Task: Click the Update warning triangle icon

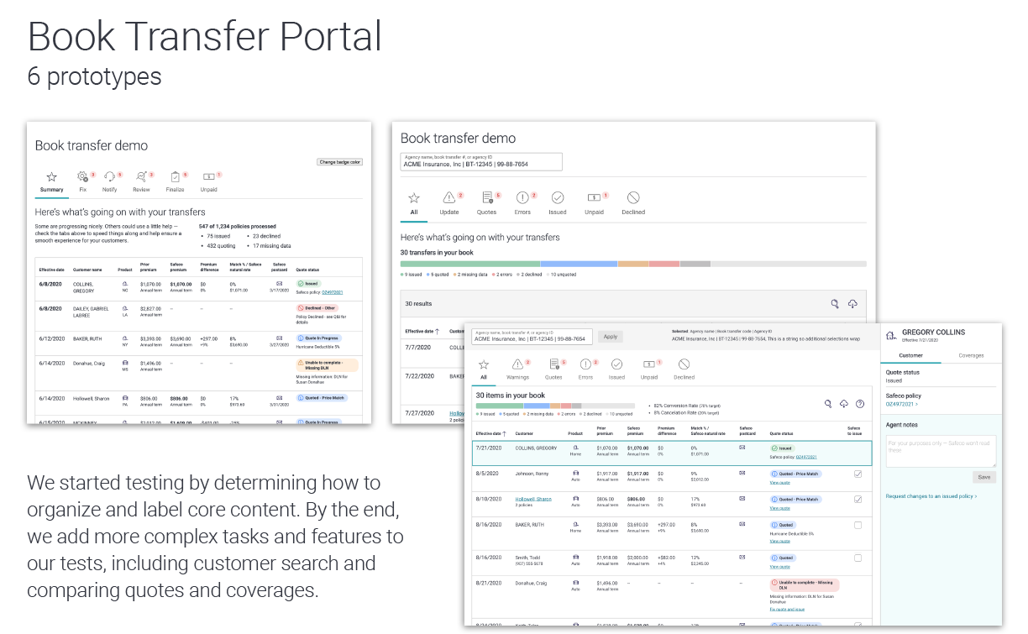Action: click(x=449, y=198)
